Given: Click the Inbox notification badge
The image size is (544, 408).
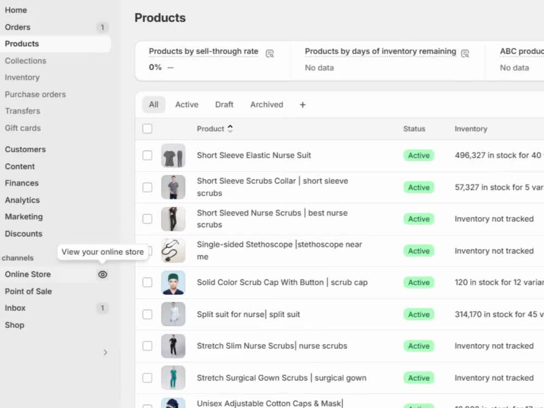Looking at the screenshot, I should (102, 308).
